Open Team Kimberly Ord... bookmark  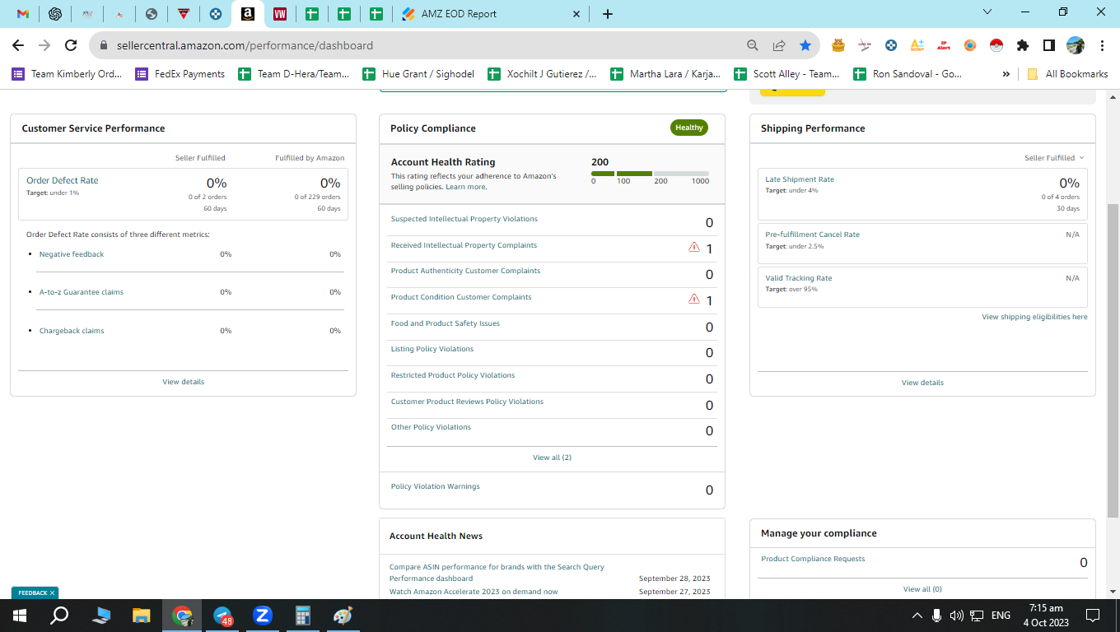67,74
